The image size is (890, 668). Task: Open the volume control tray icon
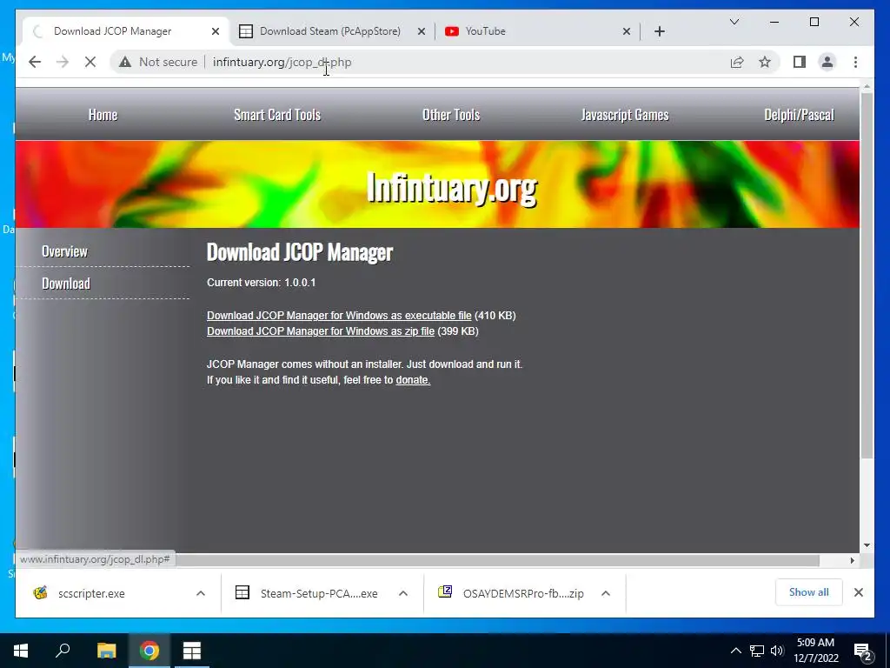click(777, 651)
